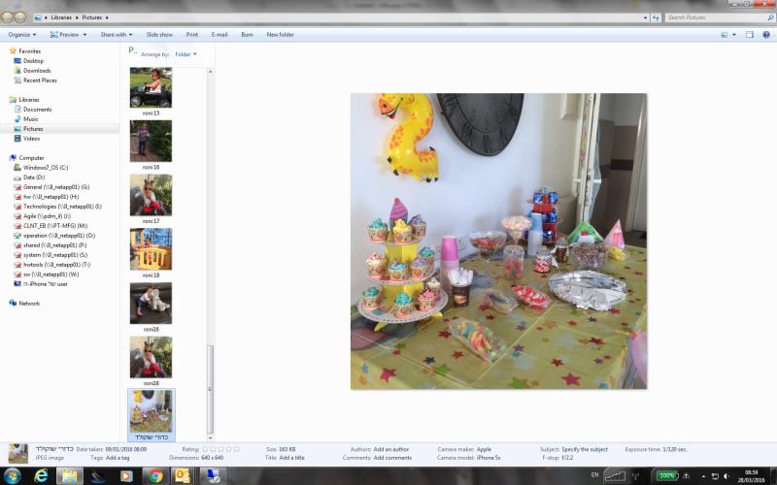Viewport: 777px width, 485px height.
Task: Click Print in the toolbar
Action: [x=191, y=35]
